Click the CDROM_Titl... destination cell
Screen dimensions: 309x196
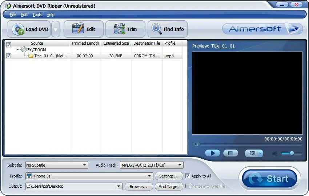point(147,56)
